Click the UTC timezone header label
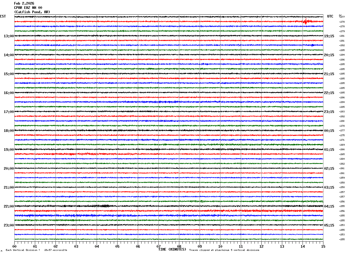Screen dimensions: 346x254 [330, 16]
